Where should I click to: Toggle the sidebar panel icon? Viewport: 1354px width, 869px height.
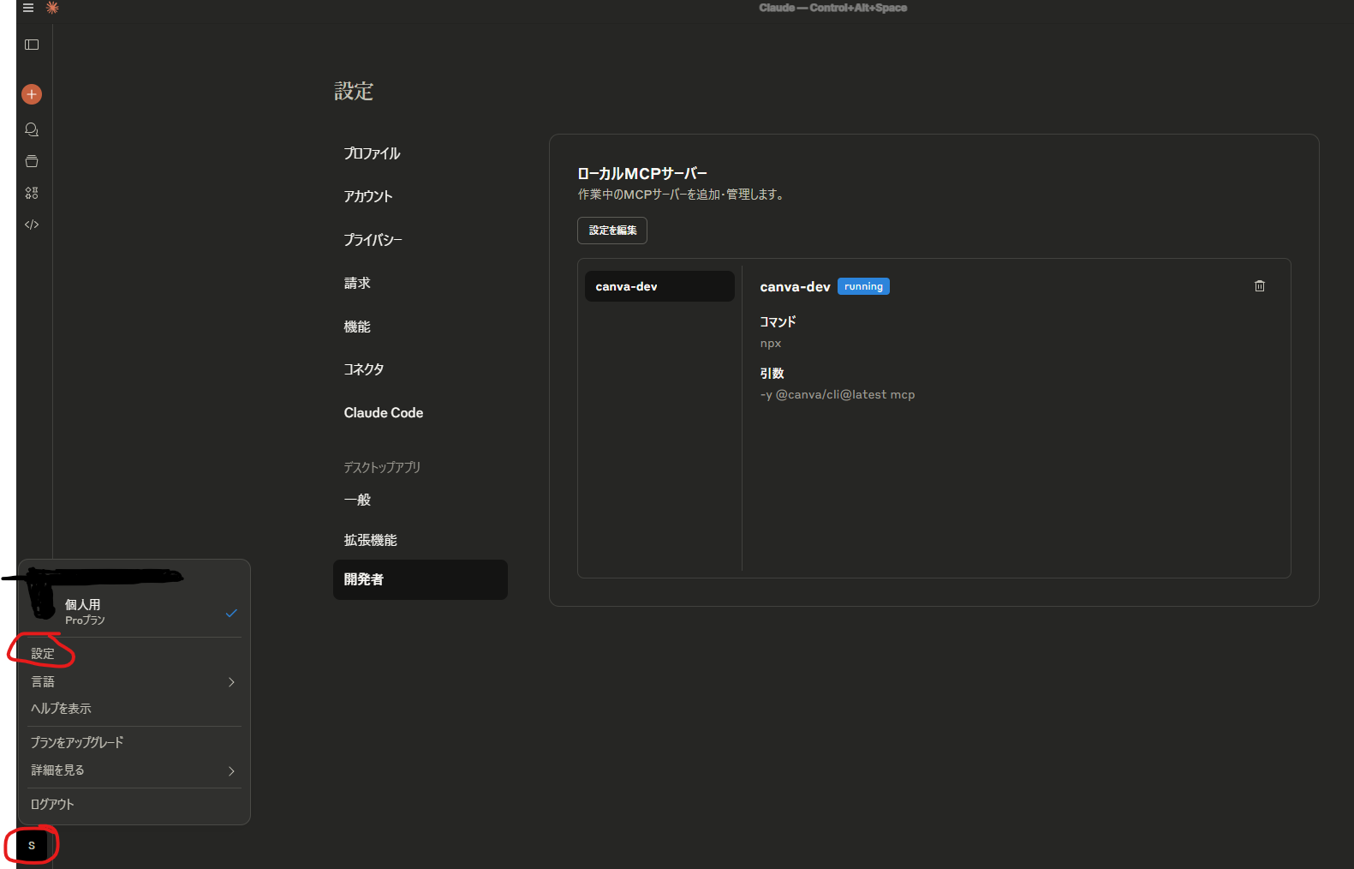(x=32, y=45)
